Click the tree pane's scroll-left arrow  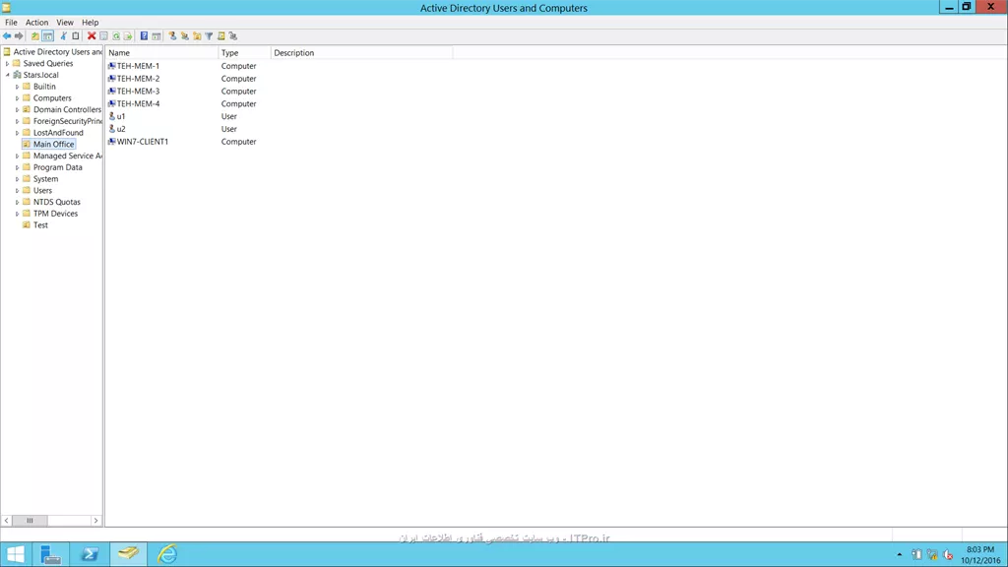7,521
